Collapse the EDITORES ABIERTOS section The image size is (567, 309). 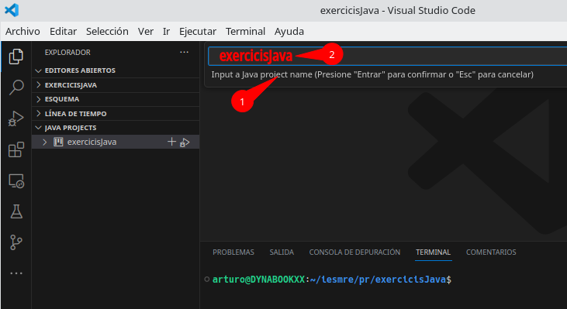pos(116,70)
